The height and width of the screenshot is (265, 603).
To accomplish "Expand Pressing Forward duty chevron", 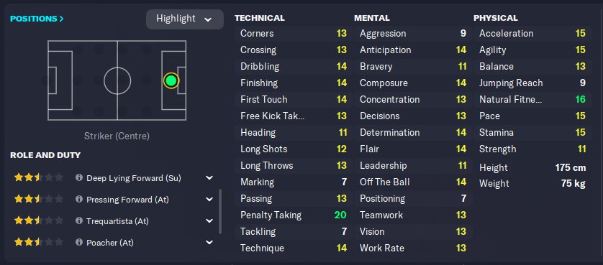I will 209,200.
